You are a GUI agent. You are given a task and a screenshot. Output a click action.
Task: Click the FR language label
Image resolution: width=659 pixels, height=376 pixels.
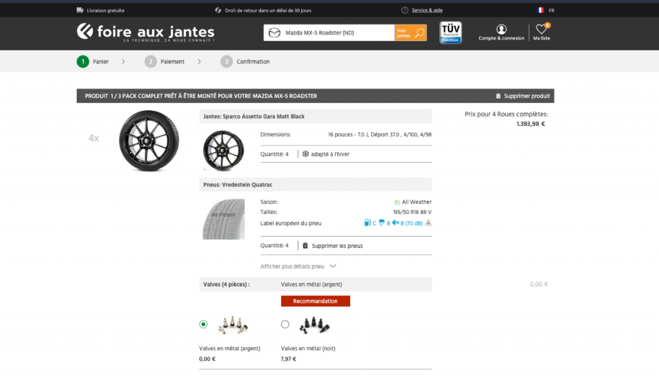coord(552,10)
